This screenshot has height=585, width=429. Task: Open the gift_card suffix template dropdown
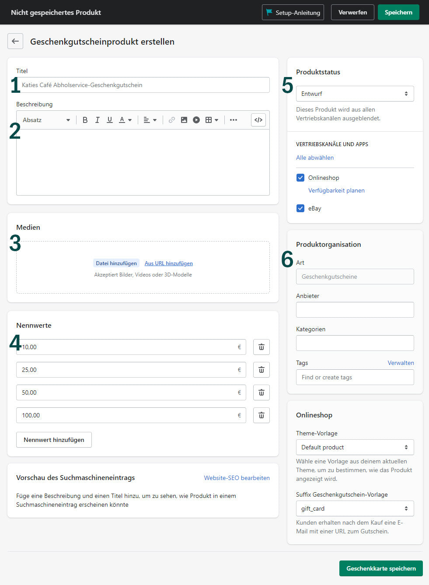tap(355, 508)
